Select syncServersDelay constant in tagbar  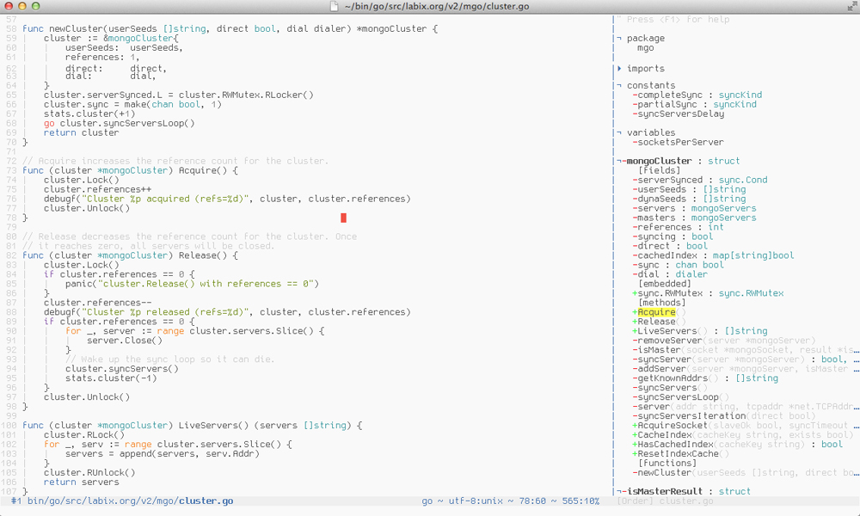[680, 114]
